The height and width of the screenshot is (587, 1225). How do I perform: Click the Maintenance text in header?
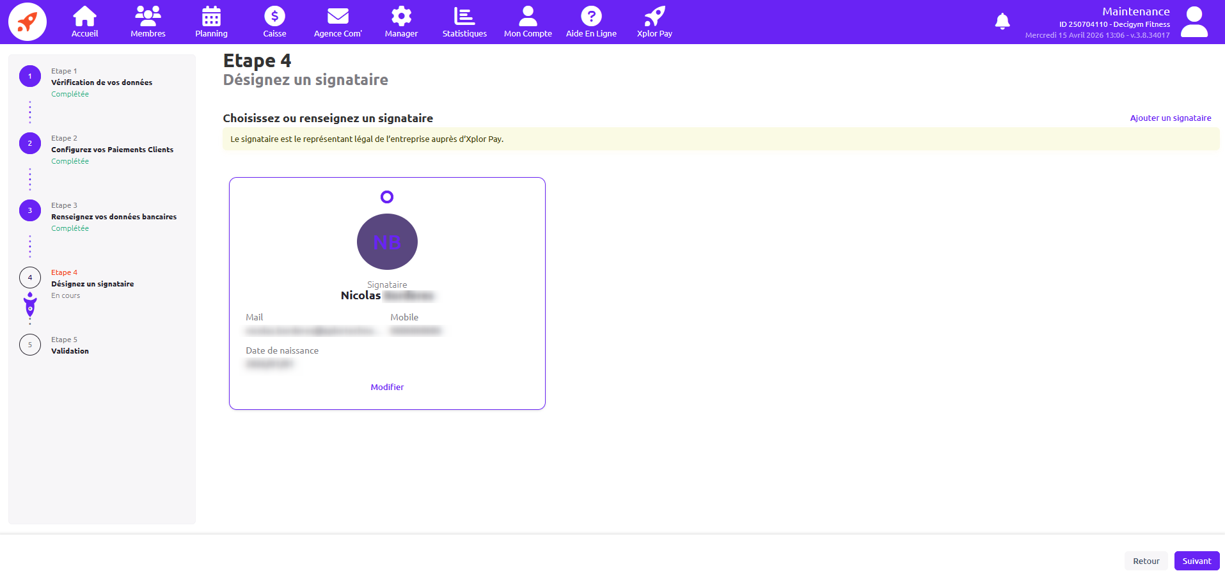coord(1135,12)
